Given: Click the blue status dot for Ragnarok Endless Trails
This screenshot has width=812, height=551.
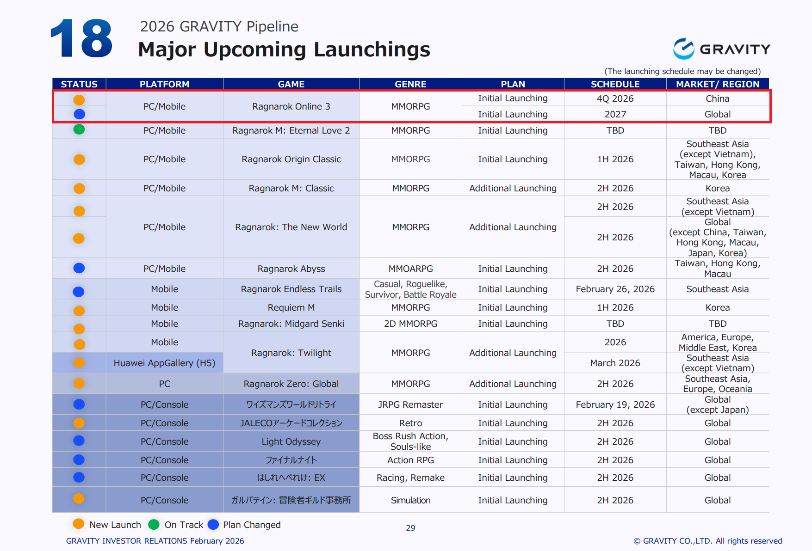Looking at the screenshot, I should coord(79,292).
